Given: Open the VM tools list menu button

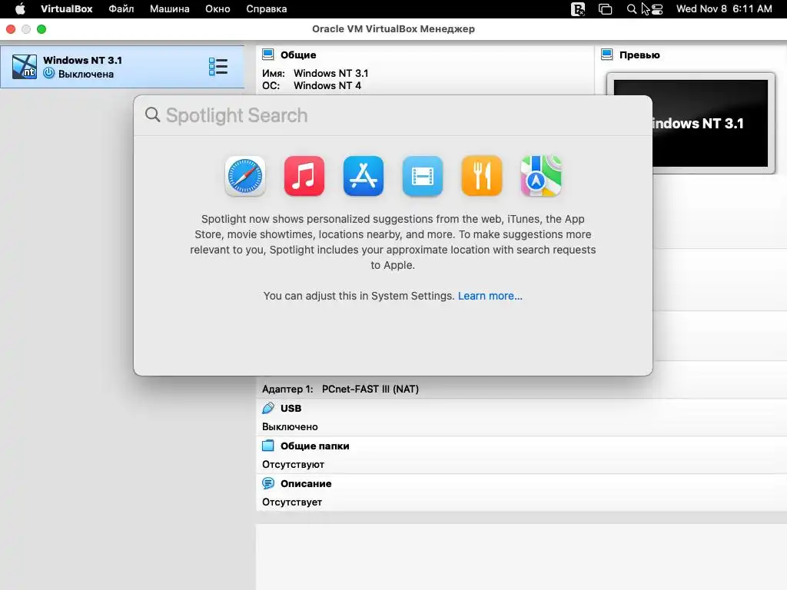Looking at the screenshot, I should click(x=218, y=67).
